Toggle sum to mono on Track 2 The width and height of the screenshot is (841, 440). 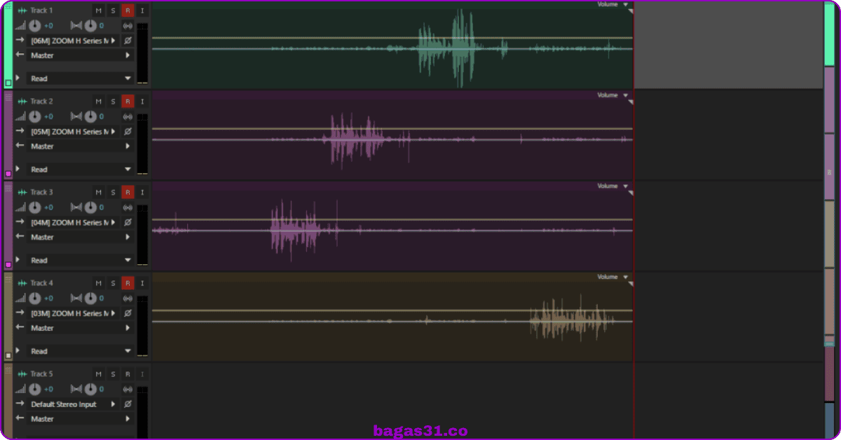128,117
